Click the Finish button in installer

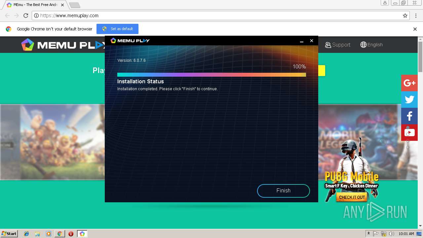click(x=283, y=191)
